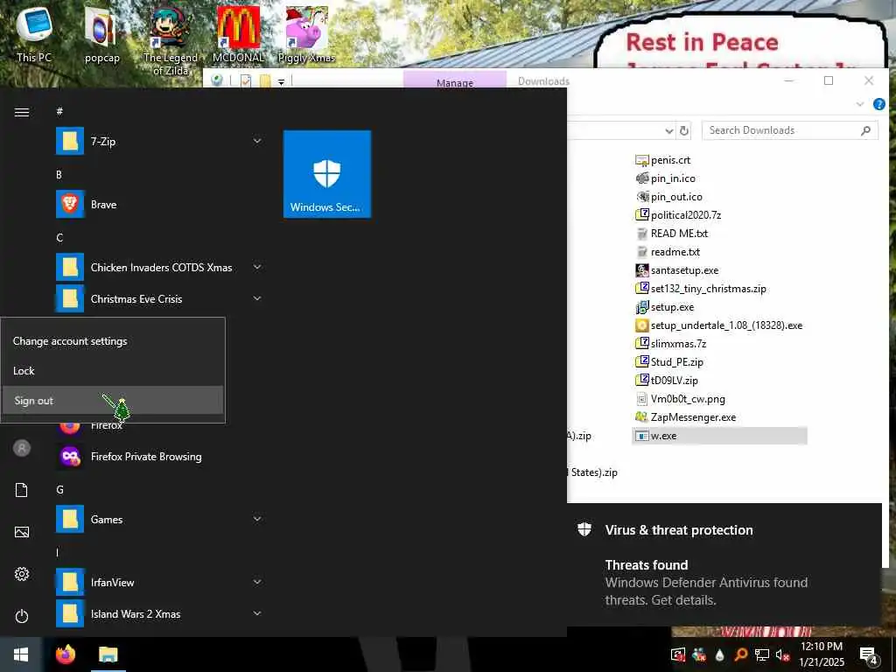Expand Christmas Eve Crisis chevron

257,298
